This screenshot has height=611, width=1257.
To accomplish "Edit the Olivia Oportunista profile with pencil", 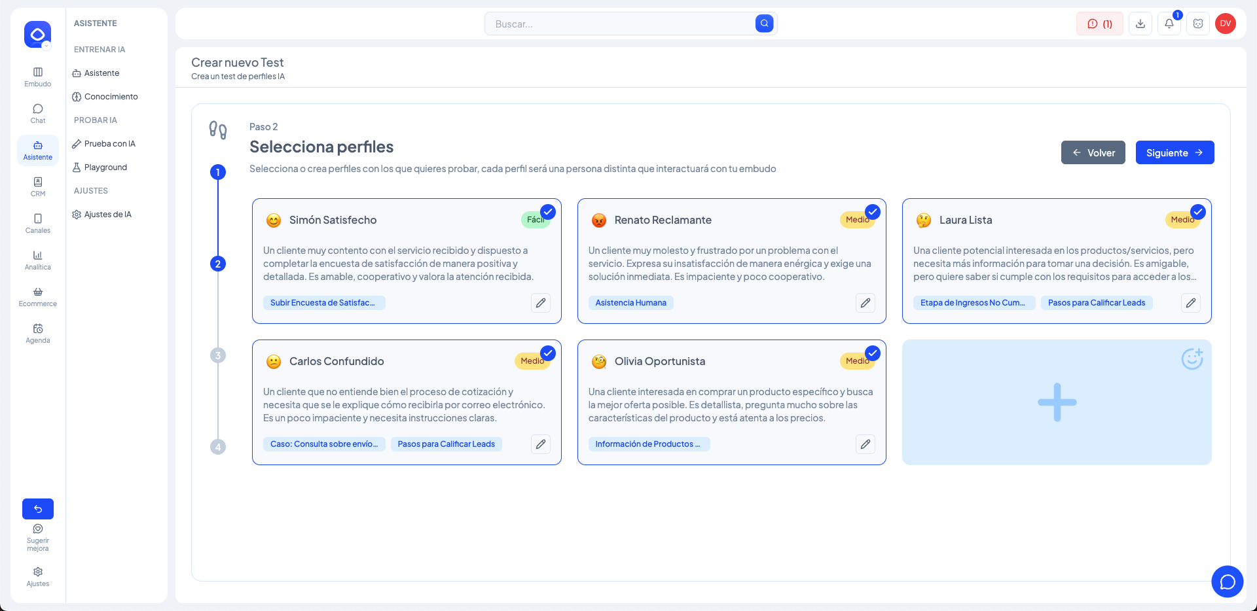I will click(x=865, y=444).
